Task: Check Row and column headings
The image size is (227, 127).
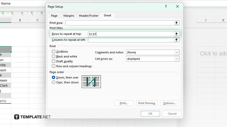Action: tap(53, 66)
